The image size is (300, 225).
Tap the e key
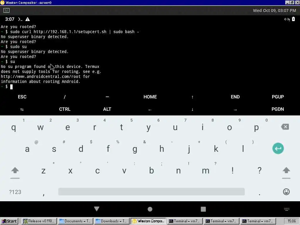(x=68, y=127)
